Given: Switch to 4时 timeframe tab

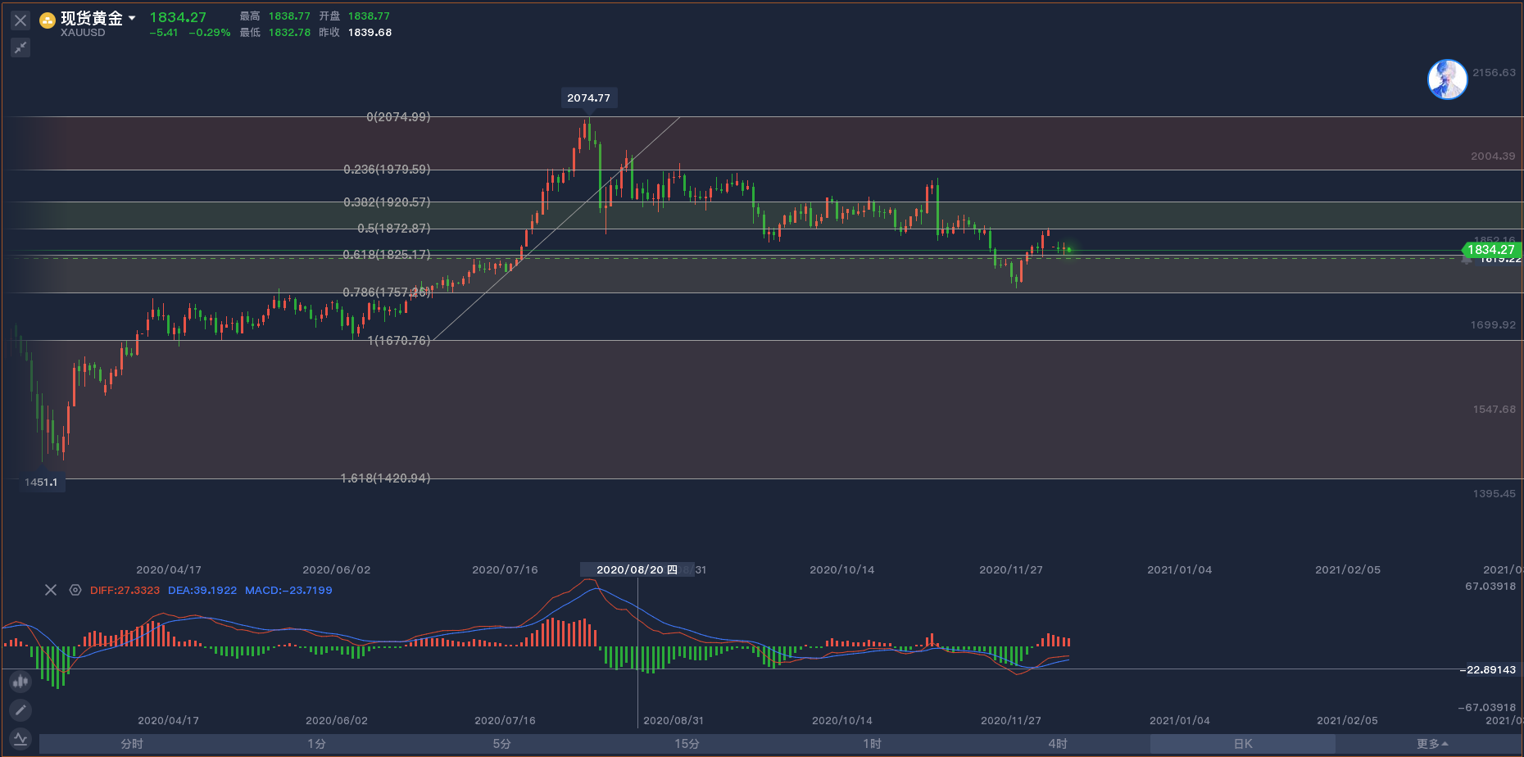Looking at the screenshot, I should tap(1058, 744).
